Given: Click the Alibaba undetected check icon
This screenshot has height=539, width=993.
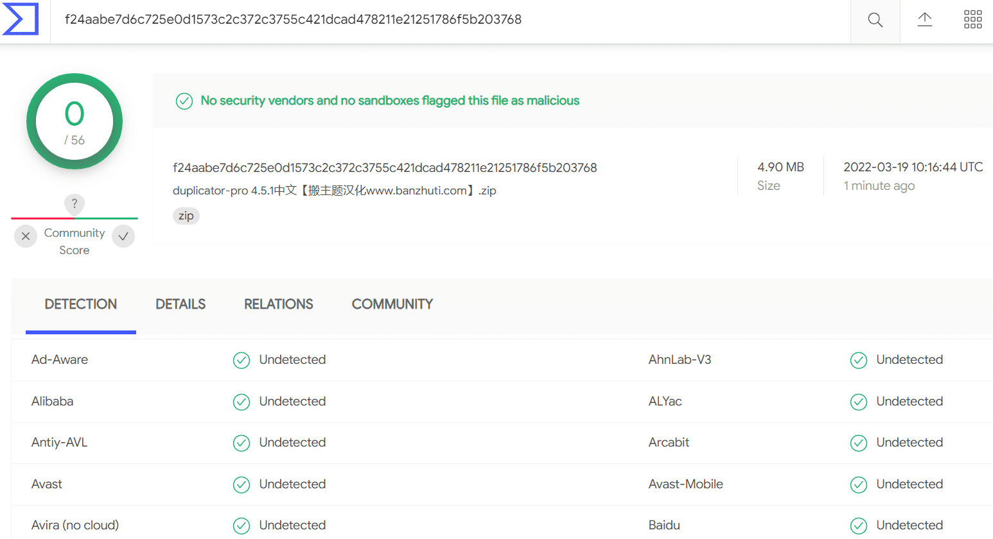Looking at the screenshot, I should click(x=242, y=402).
